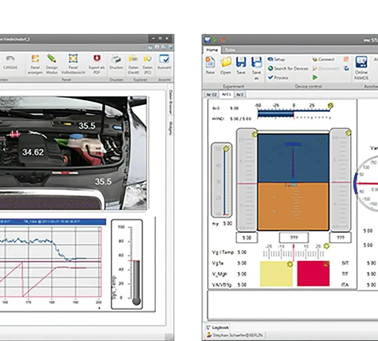
Task: Click the red color box
Action: (313, 273)
